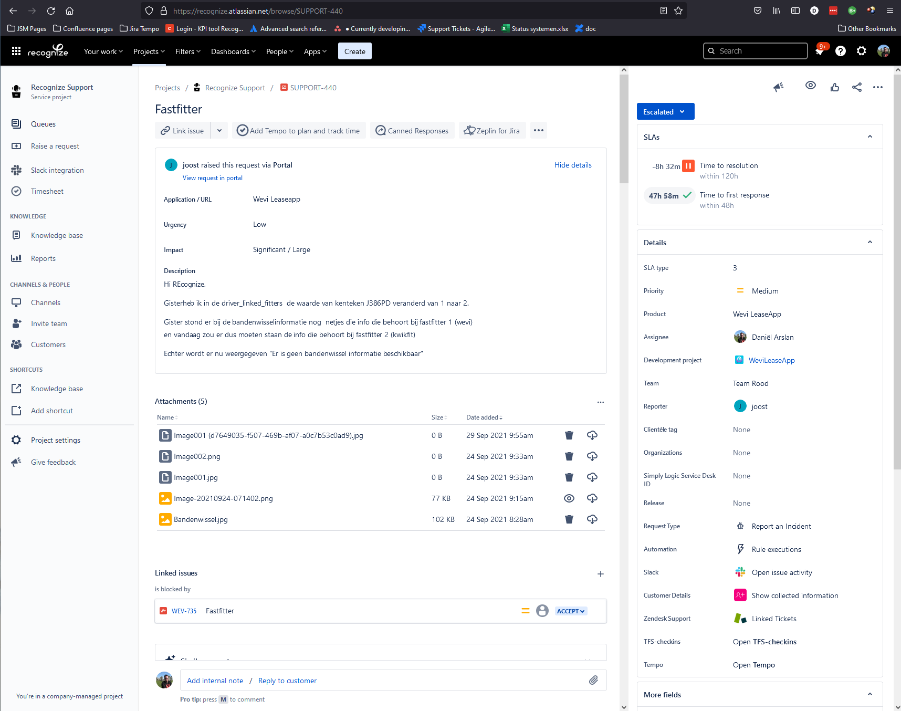Open Raise a request in sidebar
Screen dimensions: 901x711
tap(55, 146)
